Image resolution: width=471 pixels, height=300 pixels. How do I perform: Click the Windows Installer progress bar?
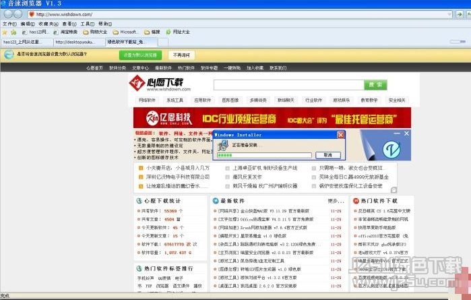tap(264, 155)
